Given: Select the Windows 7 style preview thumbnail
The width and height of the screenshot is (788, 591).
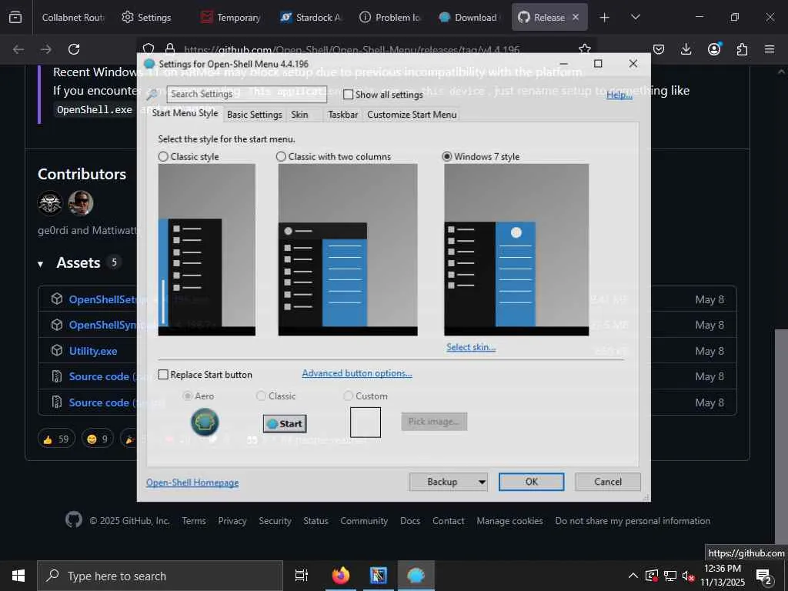Looking at the screenshot, I should click(x=516, y=250).
